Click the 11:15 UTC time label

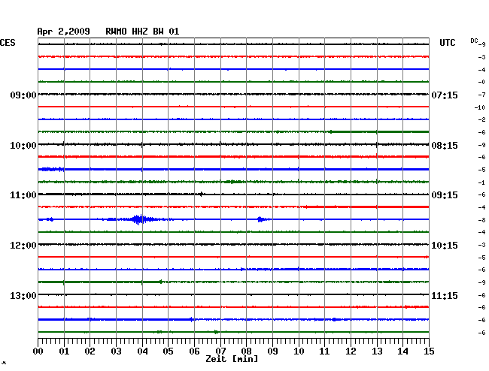pos(445,295)
